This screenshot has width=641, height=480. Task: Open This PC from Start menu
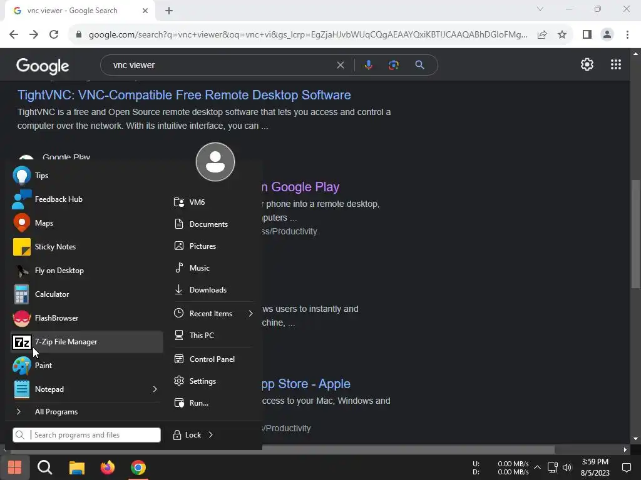point(213,336)
